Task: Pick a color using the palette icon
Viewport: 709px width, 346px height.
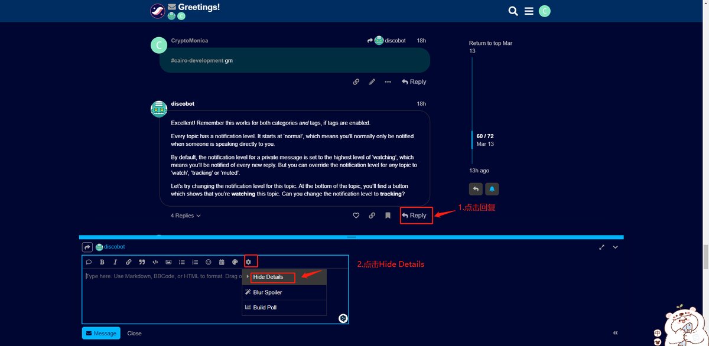Action: [x=235, y=262]
